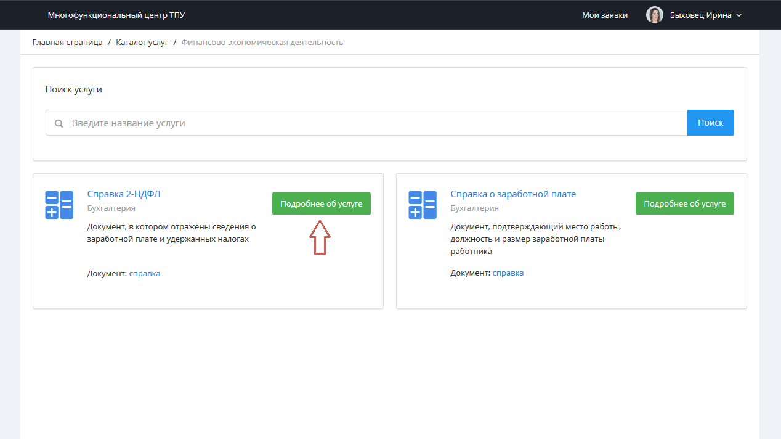Viewport: 781px width, 439px height.
Task: Select the Финансово-экономическая деятельность breadcrumb
Action: click(262, 43)
